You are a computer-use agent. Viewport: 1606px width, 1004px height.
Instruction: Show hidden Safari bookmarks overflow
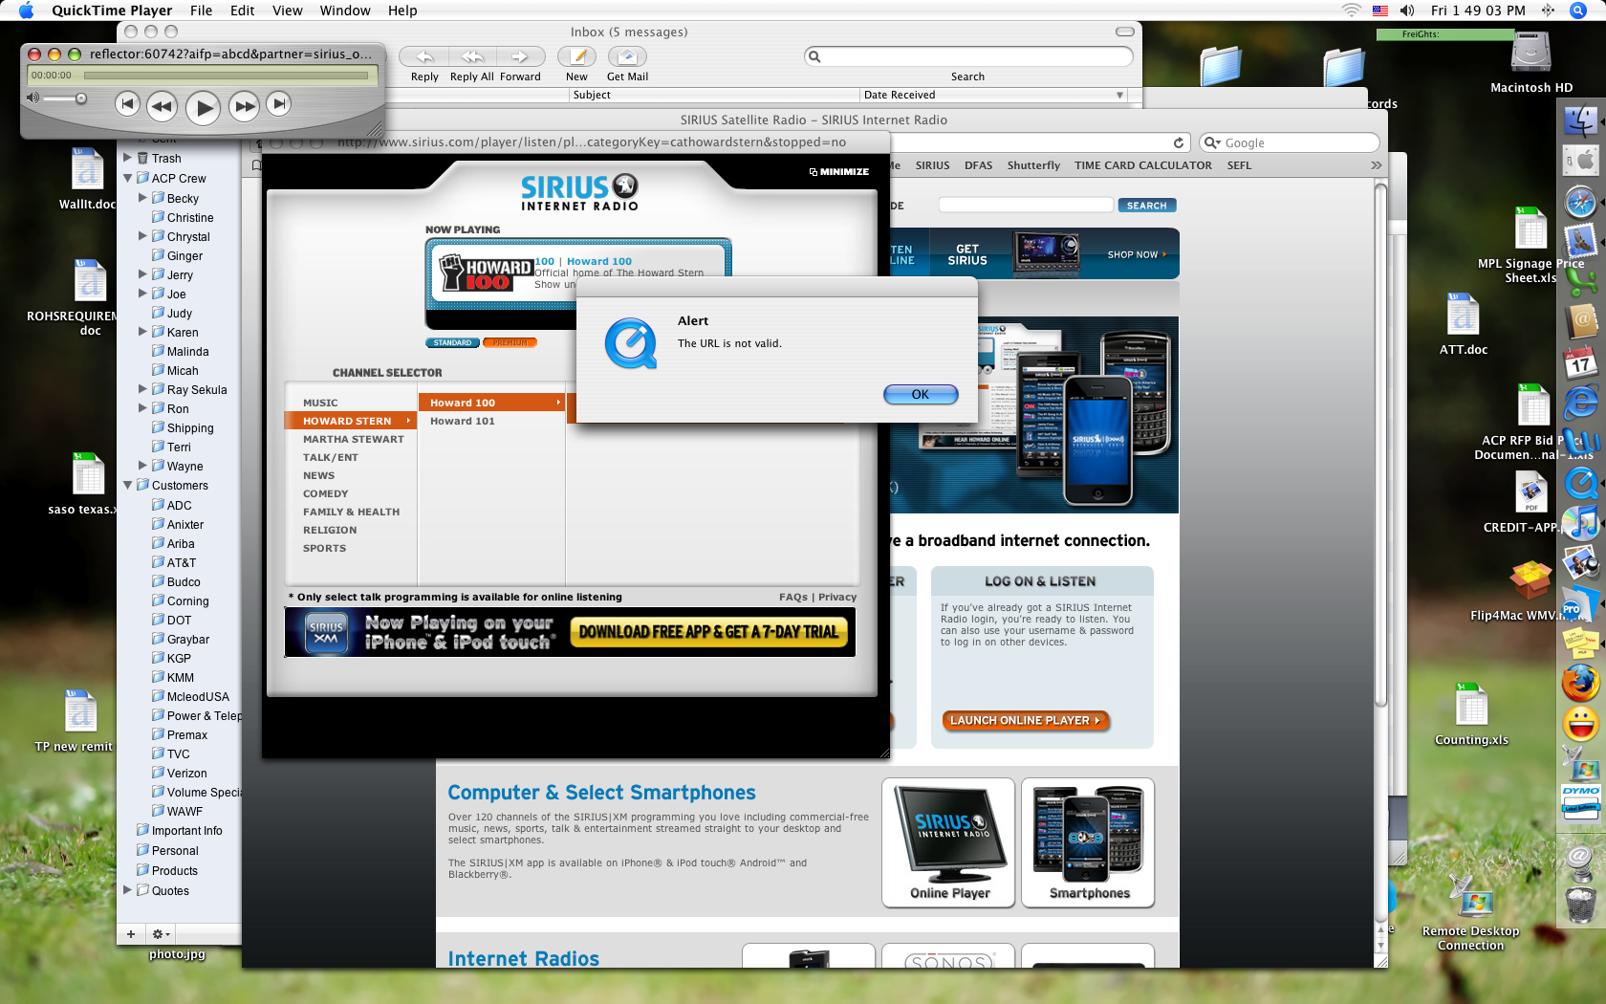(1377, 165)
